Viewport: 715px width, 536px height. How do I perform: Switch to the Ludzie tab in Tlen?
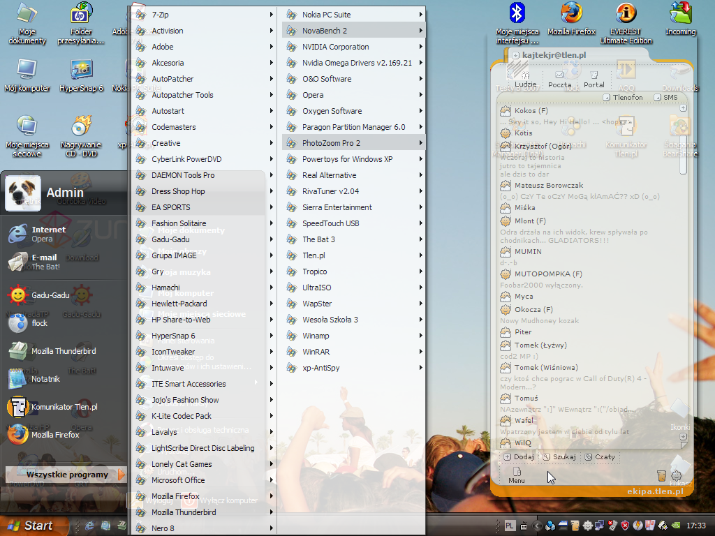tap(525, 79)
